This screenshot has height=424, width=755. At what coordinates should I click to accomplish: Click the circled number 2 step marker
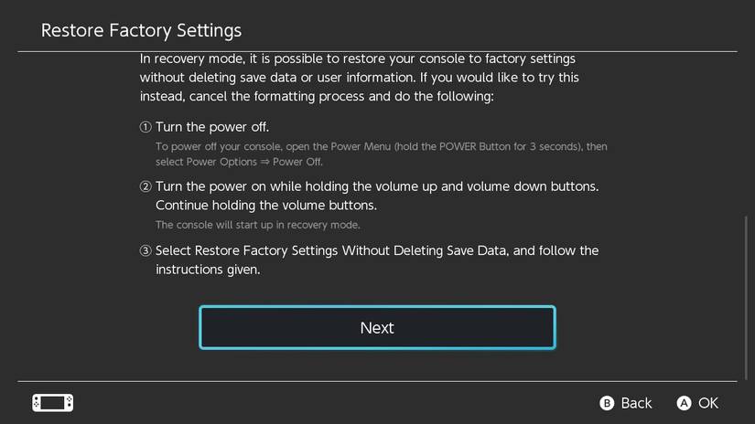(x=146, y=186)
